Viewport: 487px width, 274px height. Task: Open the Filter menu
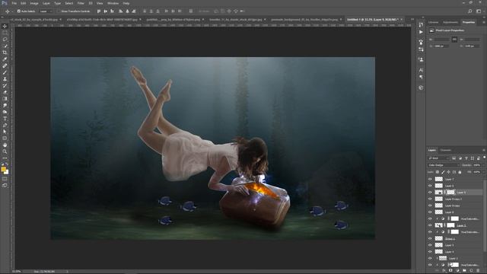pos(81,3)
